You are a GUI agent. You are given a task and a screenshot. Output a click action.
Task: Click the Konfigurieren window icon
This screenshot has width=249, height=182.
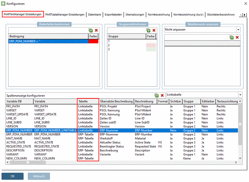3,4
